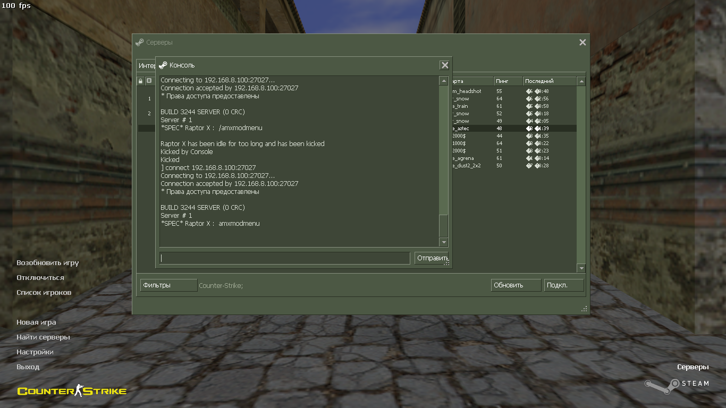Click the Отправить button in console
This screenshot has width=726, height=408.
(432, 258)
